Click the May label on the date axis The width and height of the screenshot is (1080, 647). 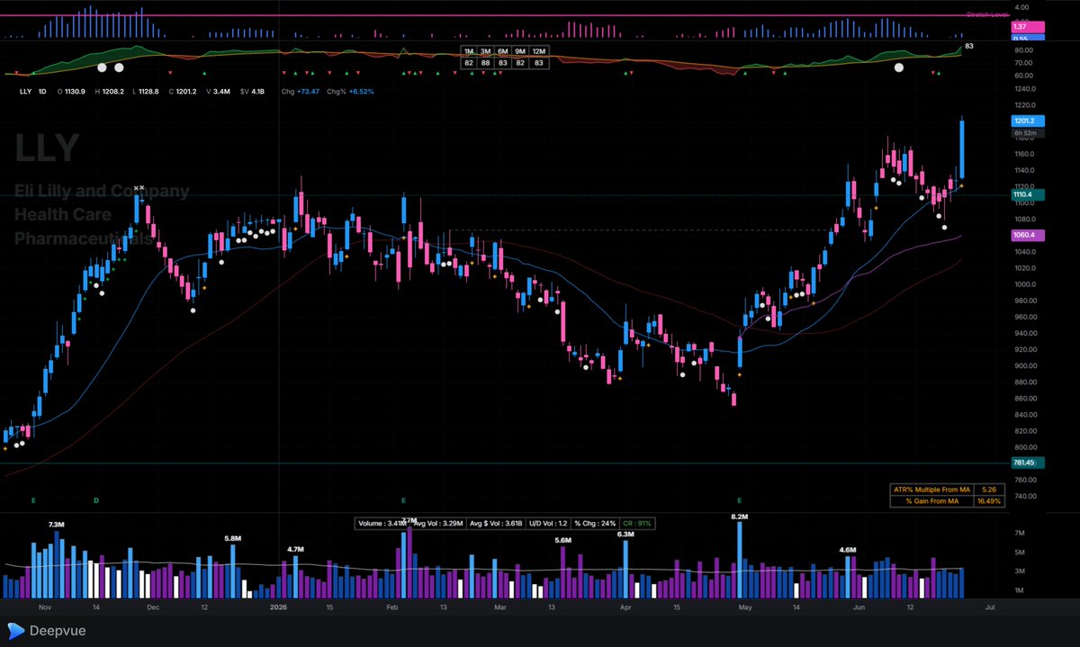743,607
